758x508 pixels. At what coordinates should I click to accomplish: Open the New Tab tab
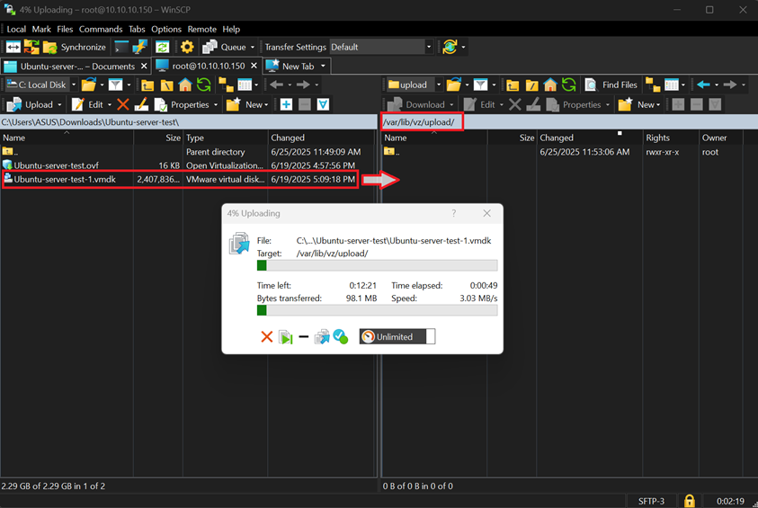click(297, 66)
